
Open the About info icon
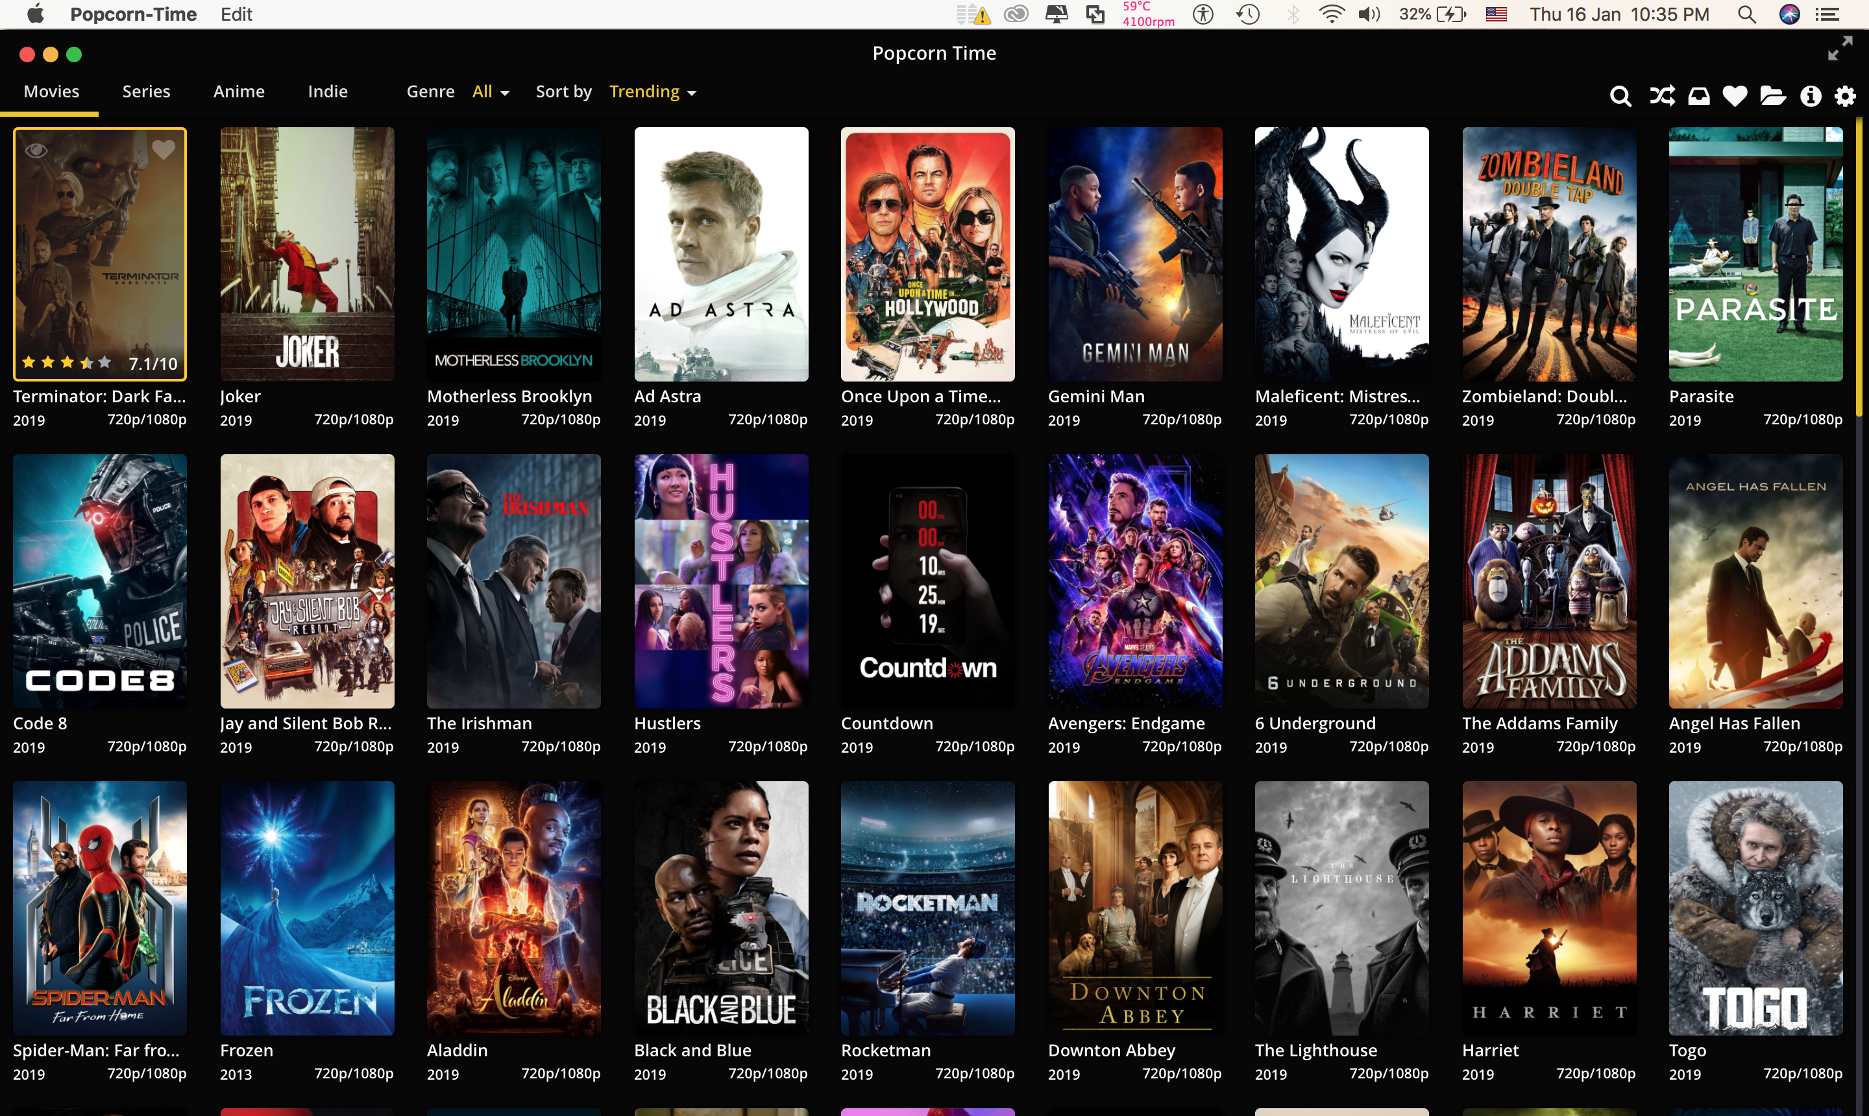coord(1809,95)
